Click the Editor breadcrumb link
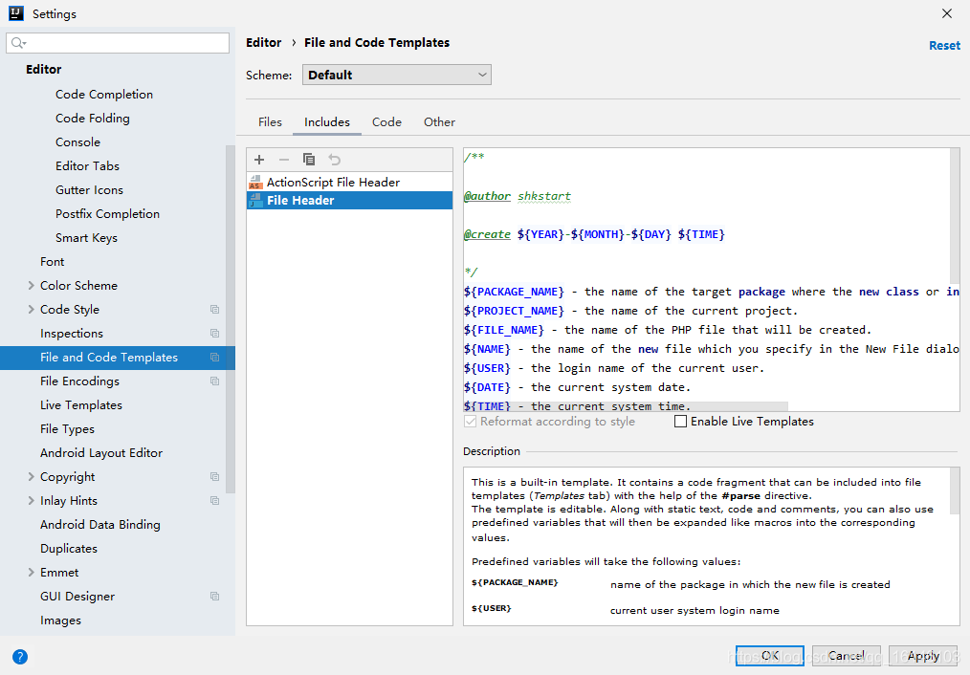This screenshot has width=970, height=675. pyautogui.click(x=263, y=43)
